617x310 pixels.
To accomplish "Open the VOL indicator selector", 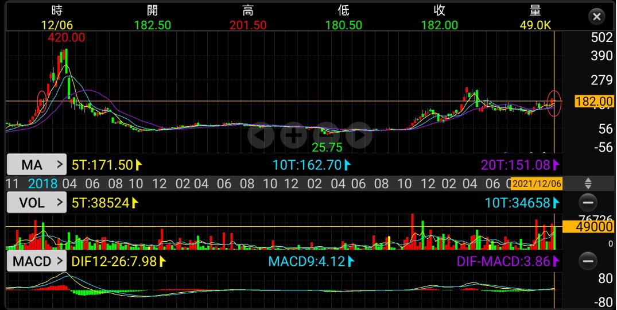I will [36, 202].
